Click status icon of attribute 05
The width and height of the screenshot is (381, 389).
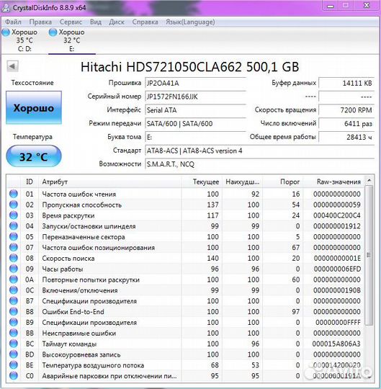tap(14, 236)
